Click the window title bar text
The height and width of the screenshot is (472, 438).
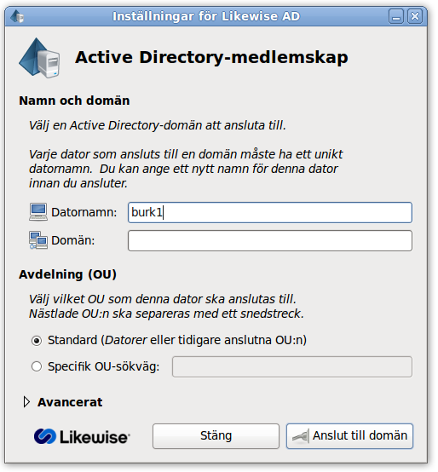pyautogui.click(x=206, y=16)
